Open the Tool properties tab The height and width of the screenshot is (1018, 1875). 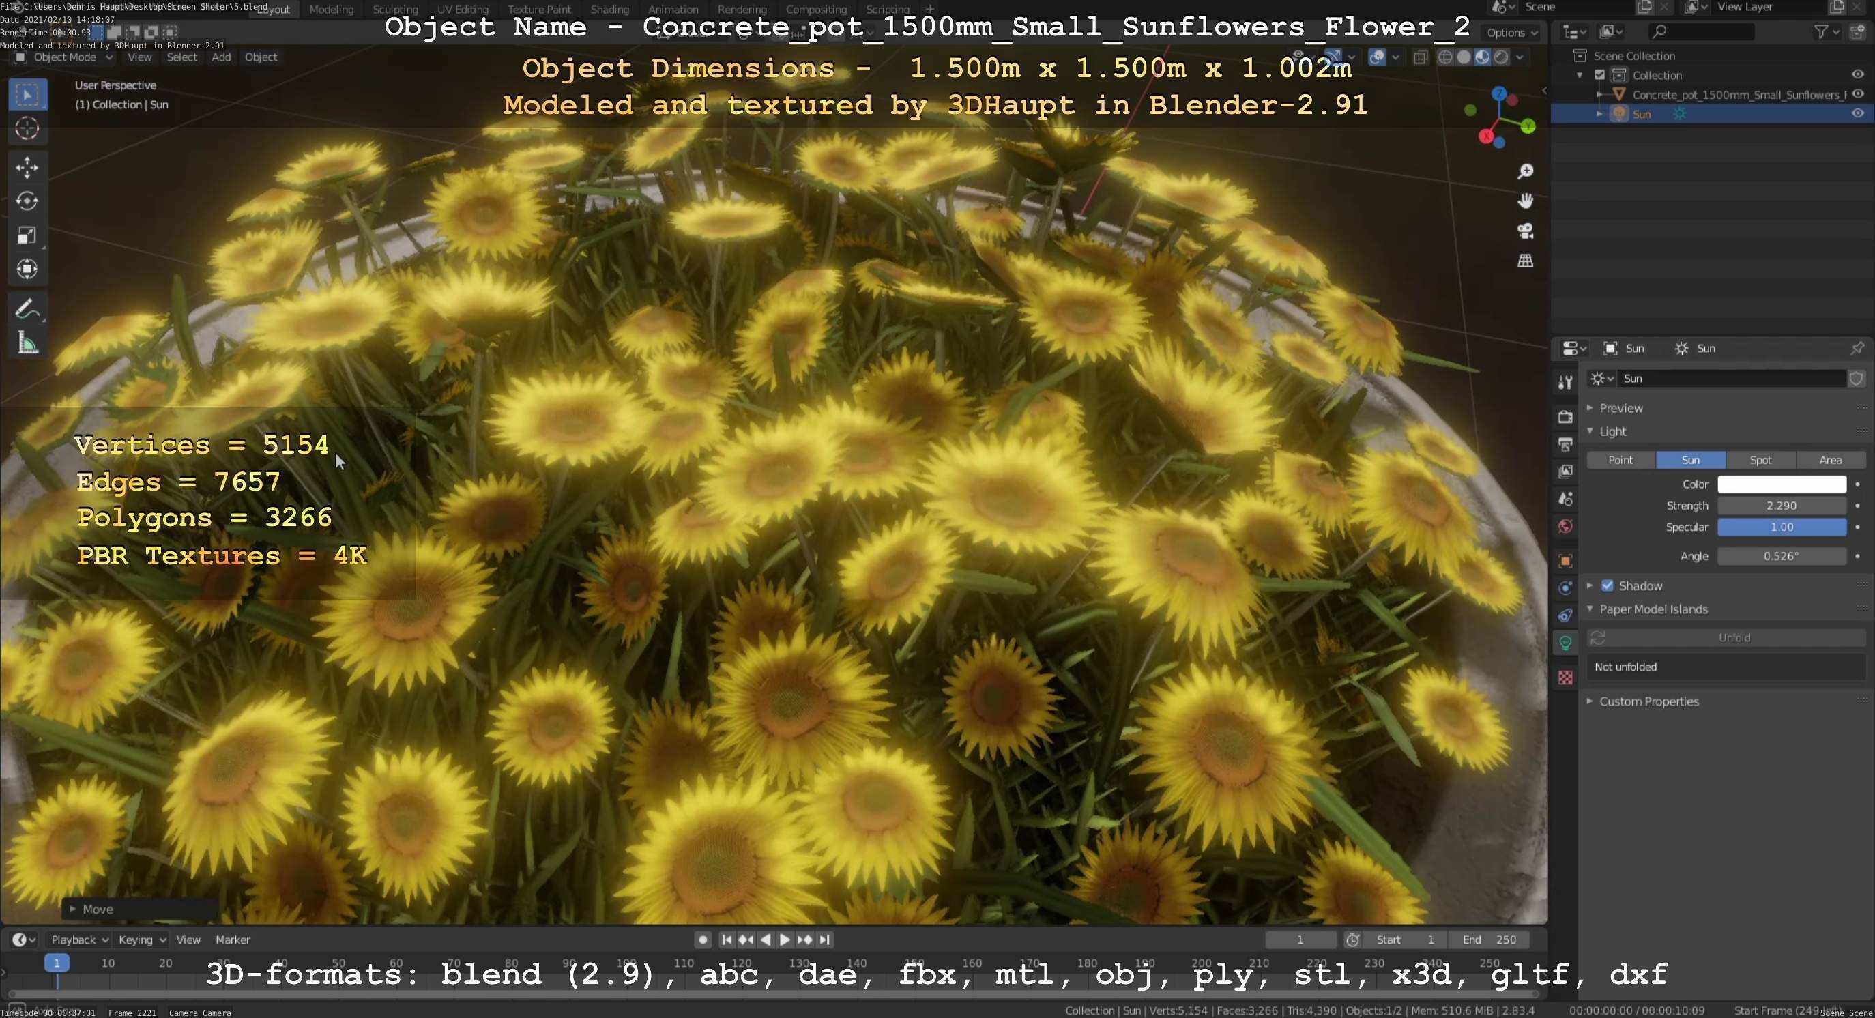[1565, 382]
